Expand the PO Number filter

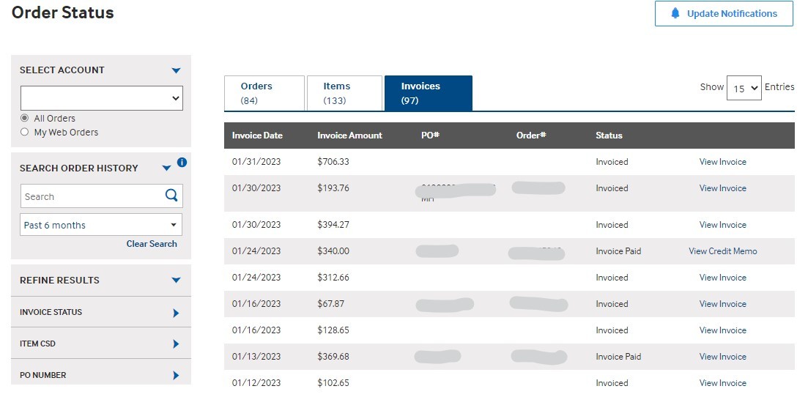click(176, 376)
